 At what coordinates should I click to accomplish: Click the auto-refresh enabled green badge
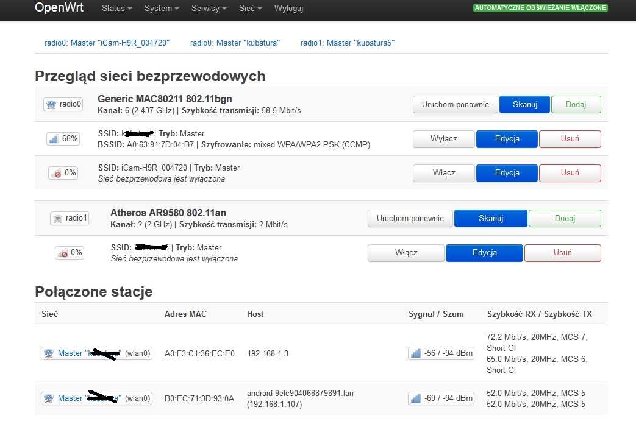point(540,8)
